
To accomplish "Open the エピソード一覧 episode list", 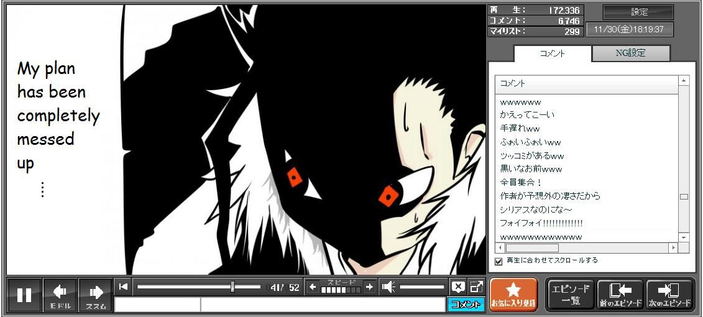I will [x=570, y=294].
